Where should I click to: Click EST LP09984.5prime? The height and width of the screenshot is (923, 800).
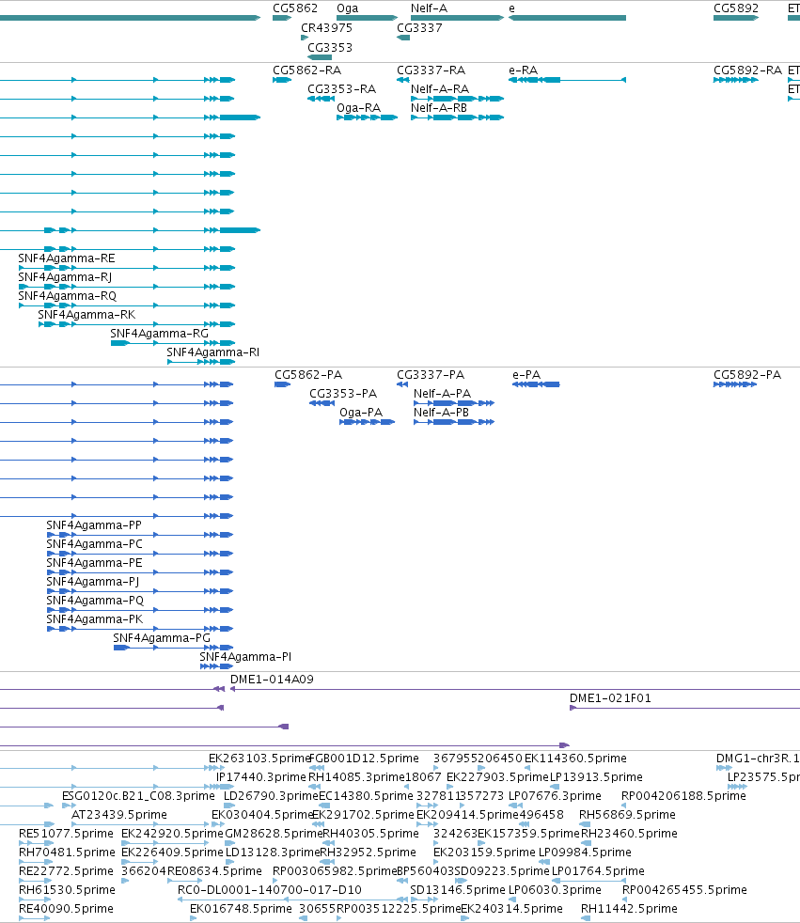pos(585,853)
